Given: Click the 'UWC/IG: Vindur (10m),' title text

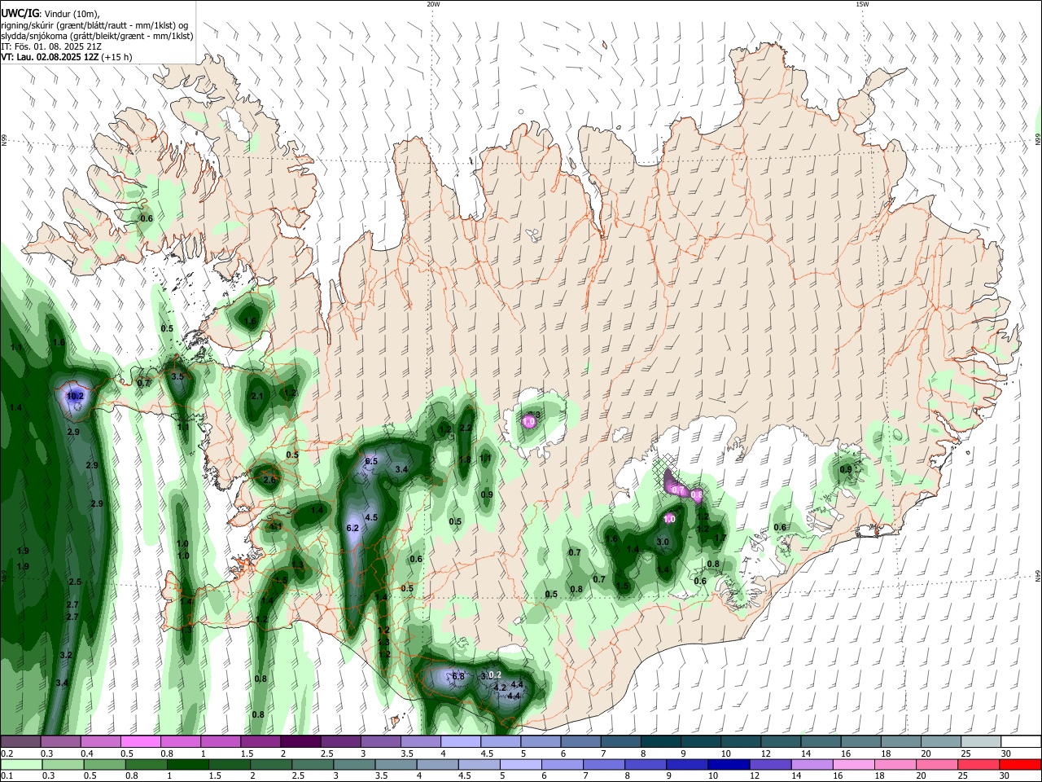Looking at the screenshot, I should (50, 14).
